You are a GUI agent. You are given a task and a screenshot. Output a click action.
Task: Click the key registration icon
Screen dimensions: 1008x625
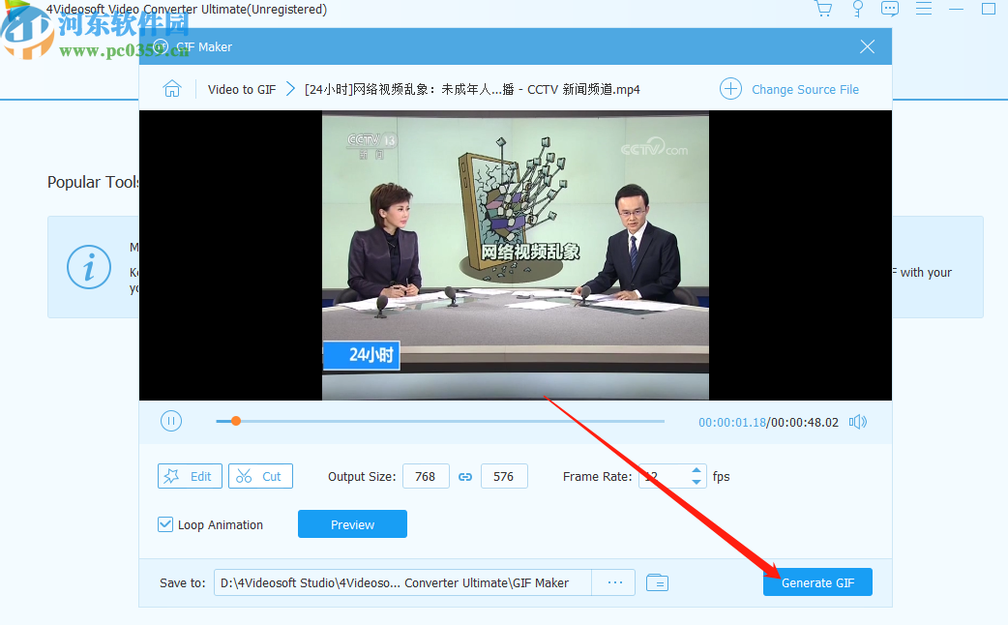(x=857, y=9)
